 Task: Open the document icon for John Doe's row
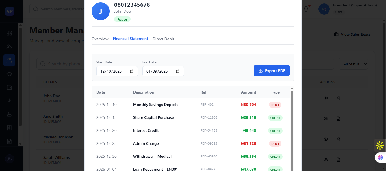(x=338, y=98)
